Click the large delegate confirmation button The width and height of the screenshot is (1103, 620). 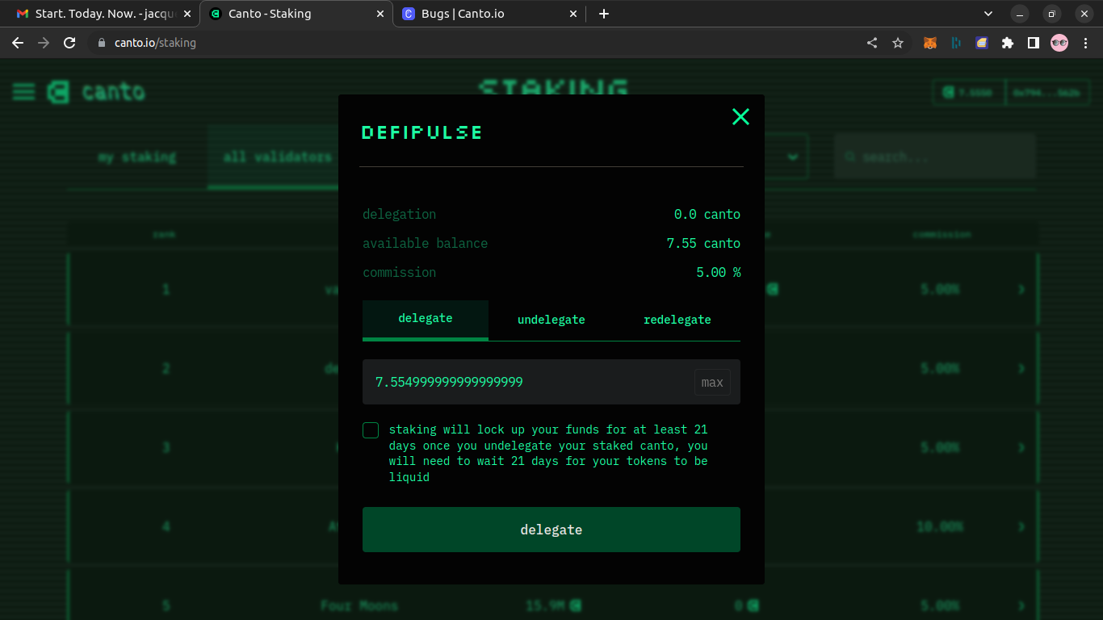click(551, 530)
